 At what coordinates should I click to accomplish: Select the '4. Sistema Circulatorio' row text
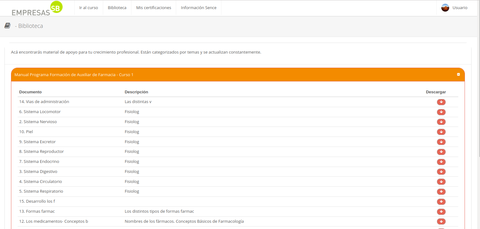41,182
